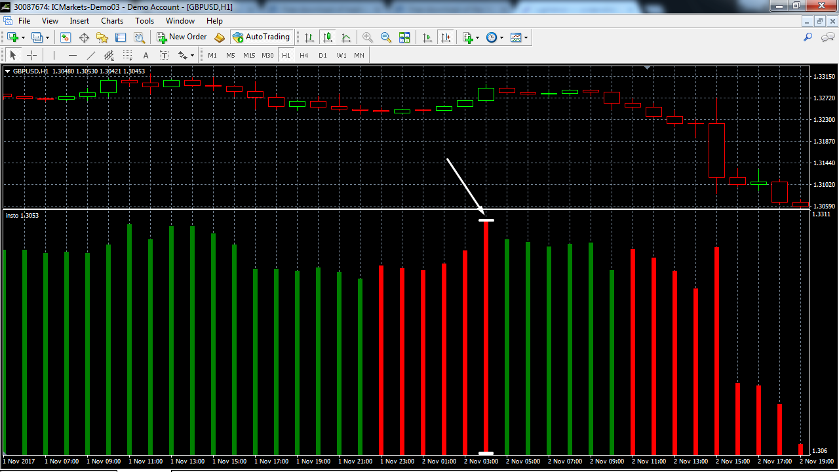Switch chart to candlesticks icon
Image resolution: width=839 pixels, height=472 pixels.
point(328,37)
